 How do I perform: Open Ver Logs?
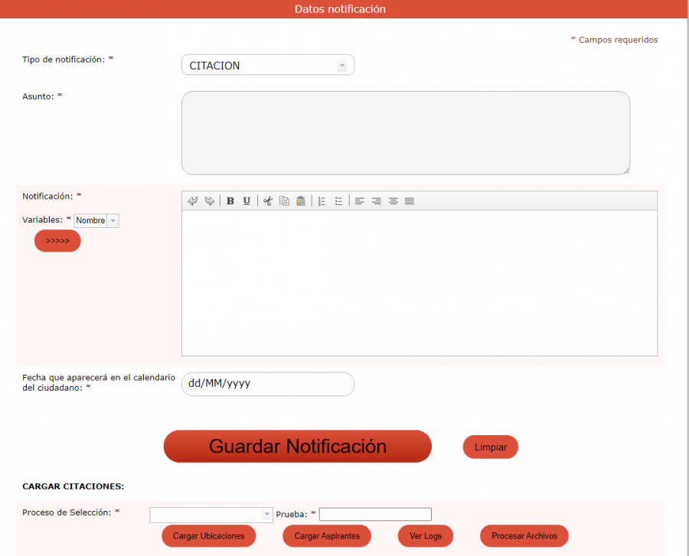click(426, 536)
